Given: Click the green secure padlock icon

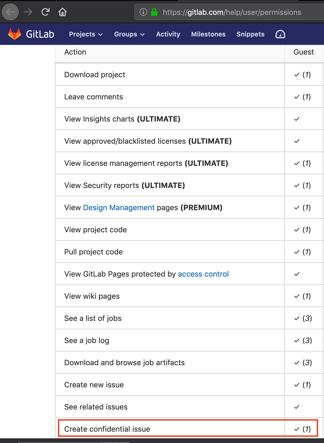Looking at the screenshot, I should pos(154,12).
